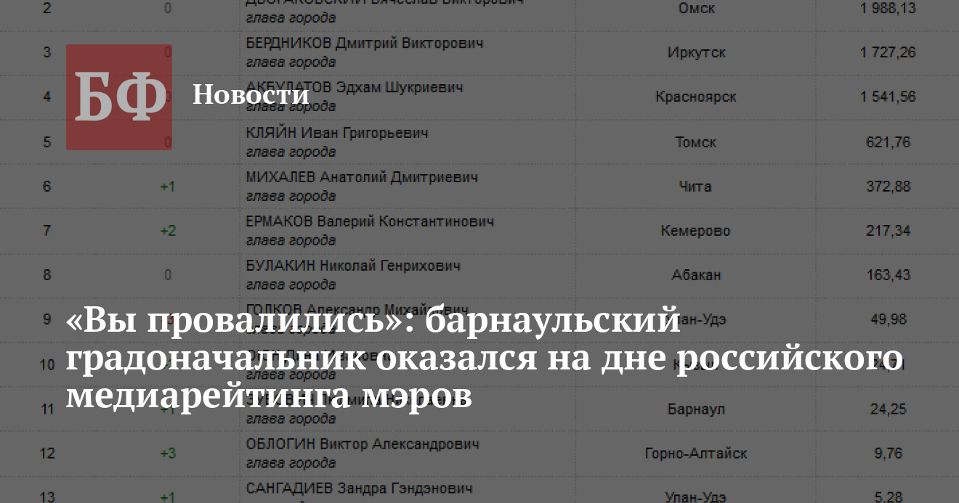The height and width of the screenshot is (503, 959).
Task: Select the БЕРДНИКОВ Дмитрий Викторович row name
Action: click(x=364, y=44)
